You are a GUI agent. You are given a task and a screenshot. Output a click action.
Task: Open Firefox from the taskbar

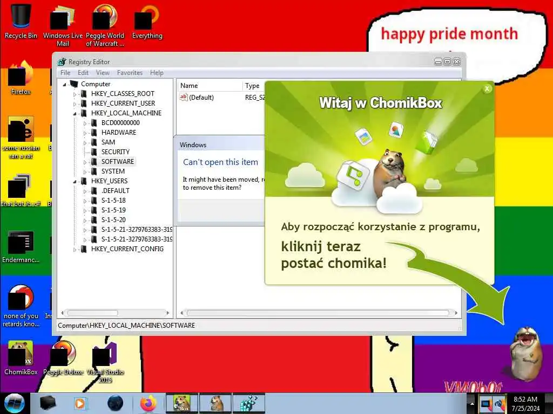point(148,403)
